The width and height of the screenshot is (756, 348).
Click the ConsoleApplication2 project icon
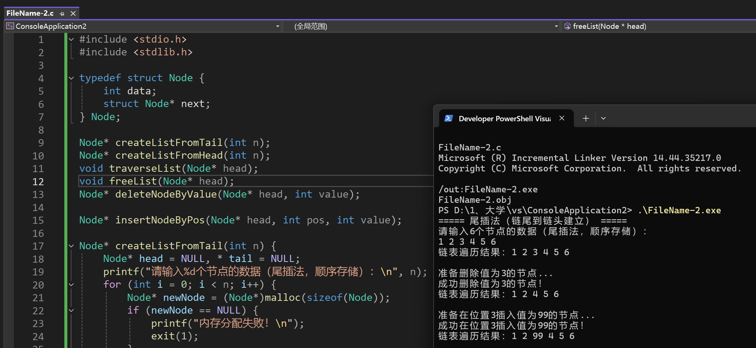10,26
